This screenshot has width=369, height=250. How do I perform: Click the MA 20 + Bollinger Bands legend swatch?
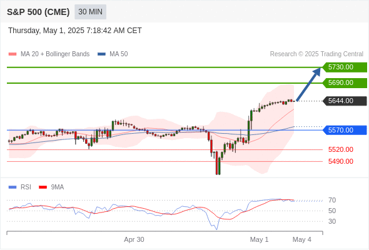point(13,54)
